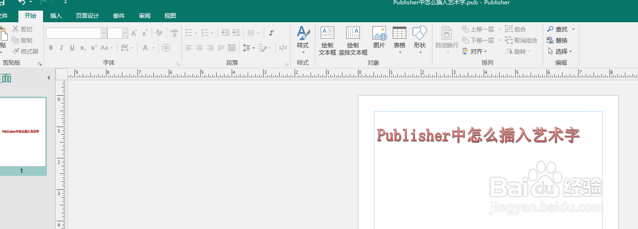This screenshot has width=638, height=229.
Task: Select page 1 thumbnail
Action: coord(22,132)
